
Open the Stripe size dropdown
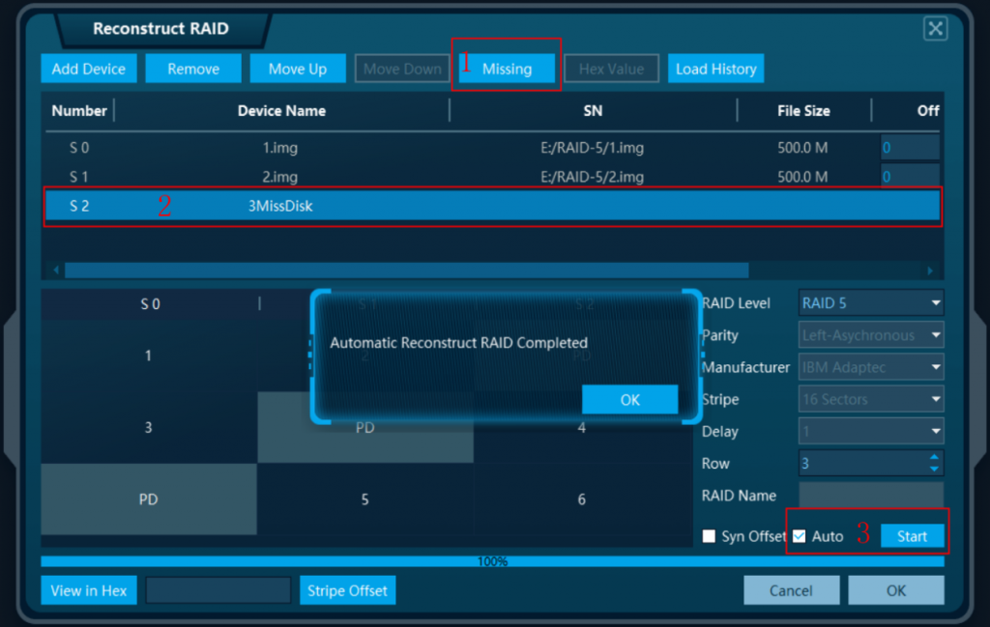tap(869, 398)
